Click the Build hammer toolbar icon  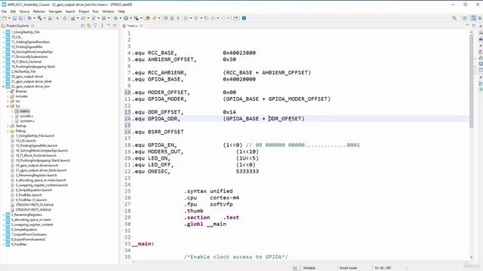click(x=39, y=18)
